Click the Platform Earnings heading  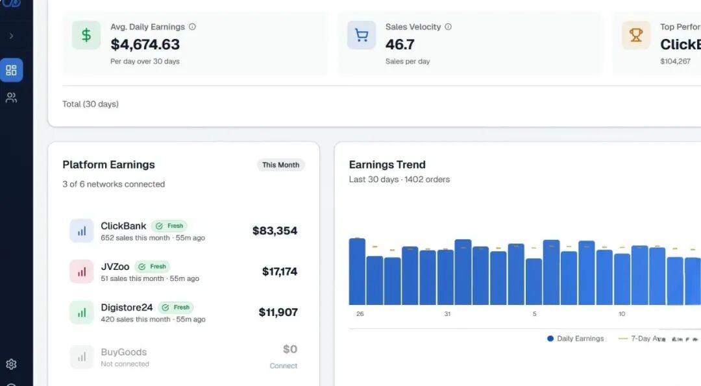click(108, 164)
